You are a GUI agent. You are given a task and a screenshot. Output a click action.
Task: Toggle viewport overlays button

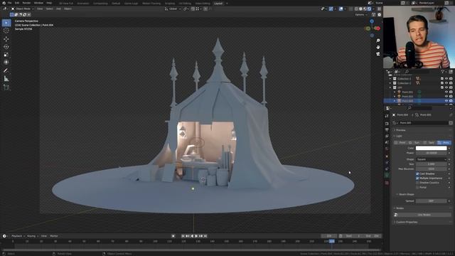[341, 9]
